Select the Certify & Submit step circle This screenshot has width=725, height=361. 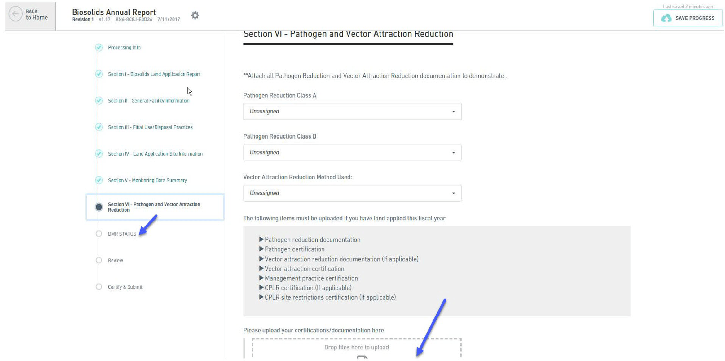[x=99, y=287]
